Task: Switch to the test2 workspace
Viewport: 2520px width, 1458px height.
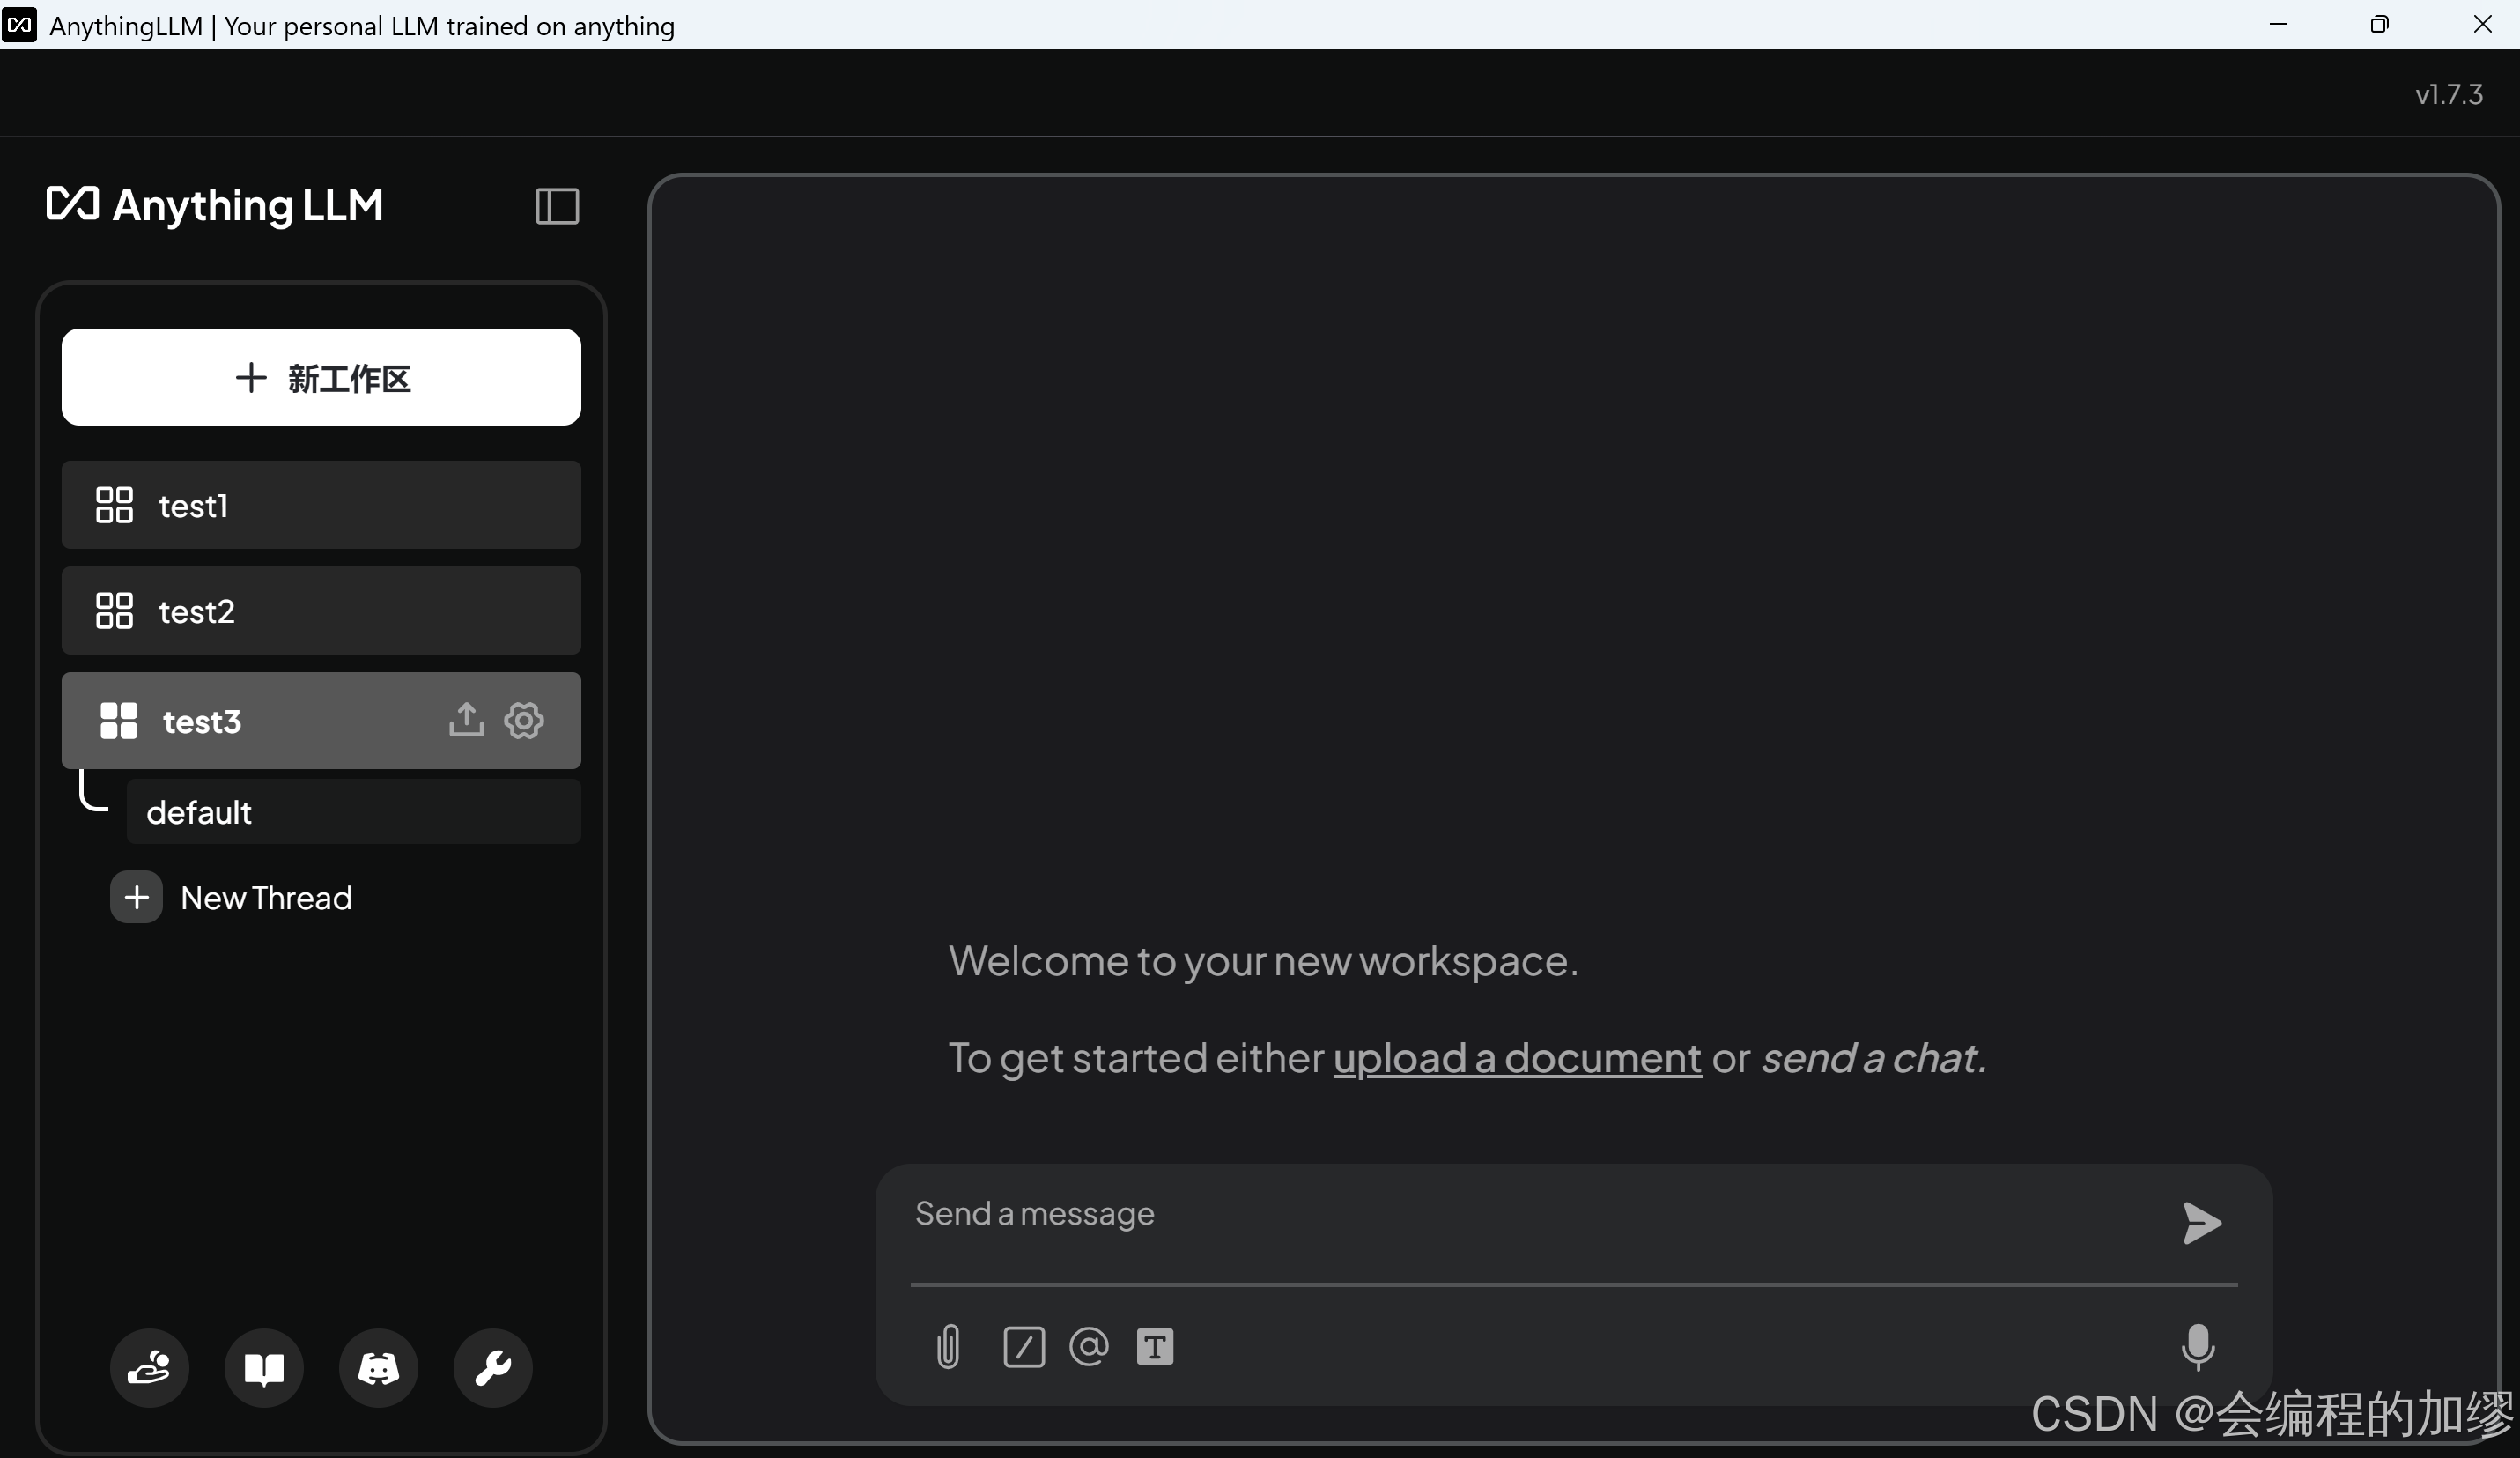Action: coord(321,611)
